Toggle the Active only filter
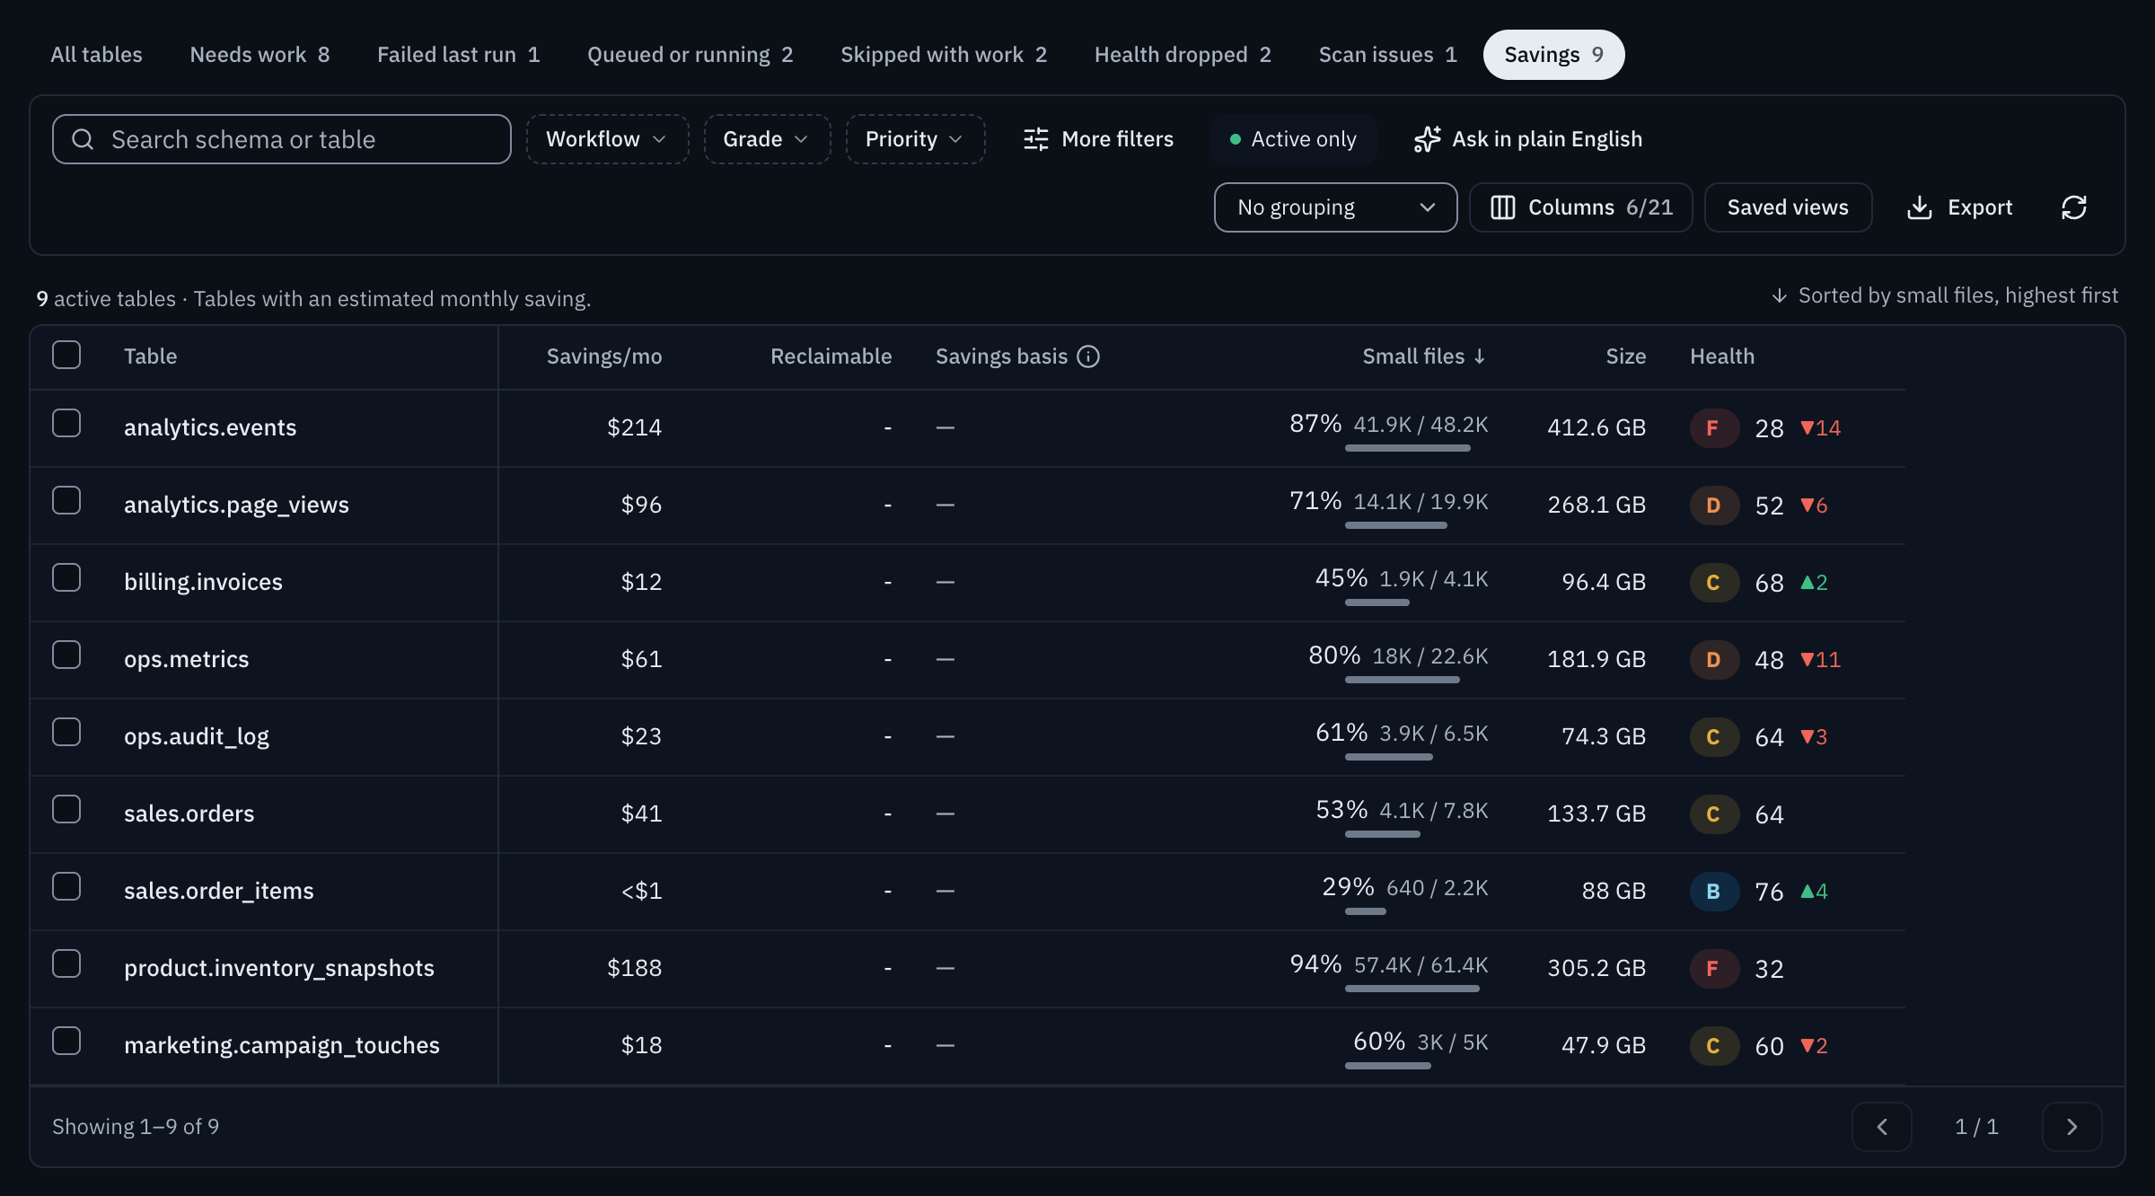 pos(1293,139)
